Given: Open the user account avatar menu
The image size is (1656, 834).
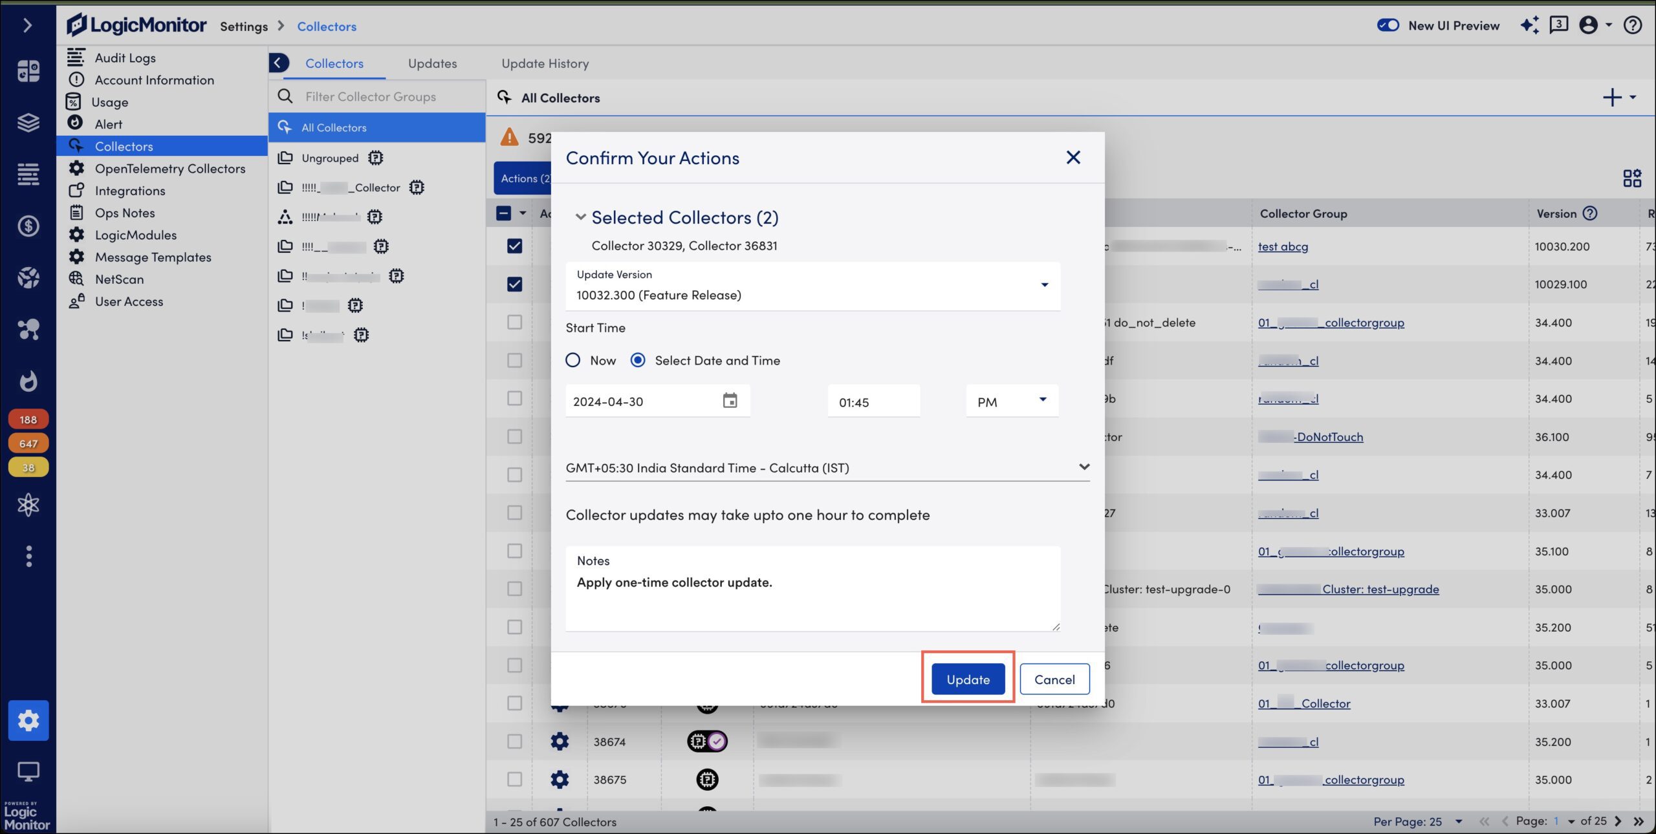Looking at the screenshot, I should [x=1589, y=25].
